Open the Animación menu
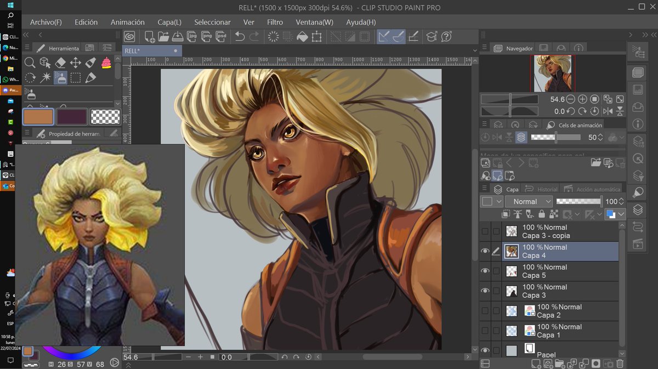The image size is (658, 369). coord(128,22)
